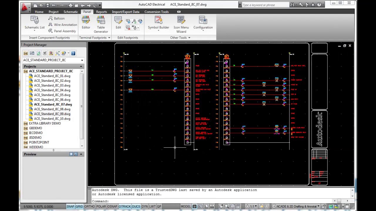This screenshot has height=211, width=376.
Task: Click the first Project Manager toolbar icon
Action: point(26,53)
